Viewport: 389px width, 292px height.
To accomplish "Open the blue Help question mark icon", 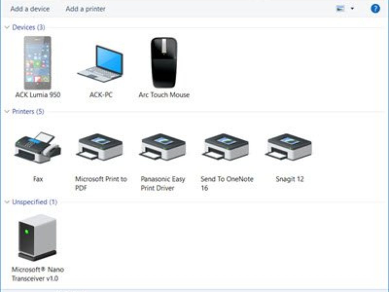I will point(375,9).
